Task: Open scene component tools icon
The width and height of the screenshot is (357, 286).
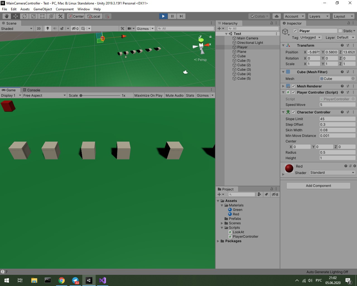Action: tap(122, 28)
